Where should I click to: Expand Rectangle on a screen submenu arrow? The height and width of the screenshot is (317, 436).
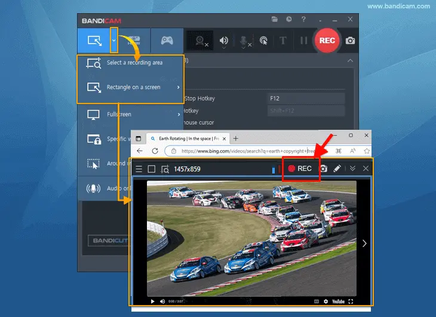[178, 87]
